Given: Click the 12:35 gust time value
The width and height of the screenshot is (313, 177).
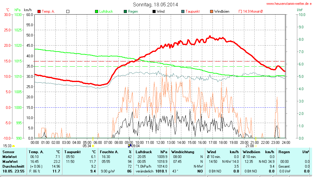Looking at the screenshot, I should coord(249,162).
